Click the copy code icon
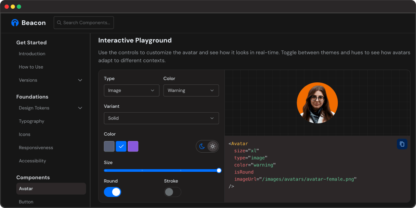Viewport: 416px width, 208px height. pyautogui.click(x=402, y=144)
